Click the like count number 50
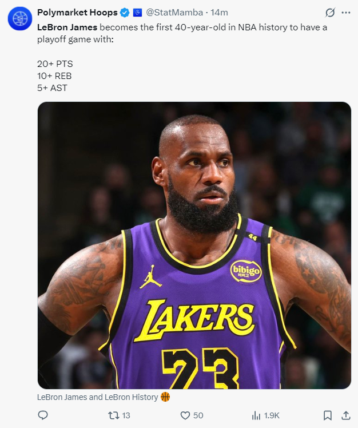This screenshot has width=358, height=428. [x=198, y=415]
